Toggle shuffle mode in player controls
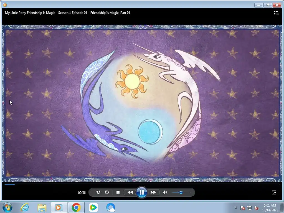This screenshot has width=284, height=213. coord(98,192)
